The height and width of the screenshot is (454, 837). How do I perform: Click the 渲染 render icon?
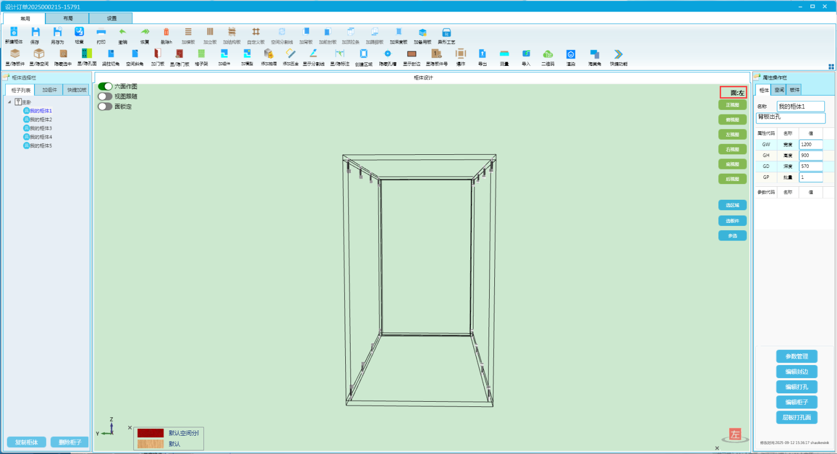click(x=571, y=54)
